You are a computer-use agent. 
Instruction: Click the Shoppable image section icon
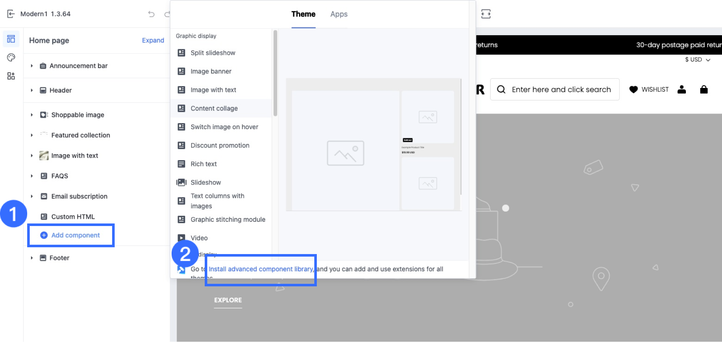tap(44, 115)
